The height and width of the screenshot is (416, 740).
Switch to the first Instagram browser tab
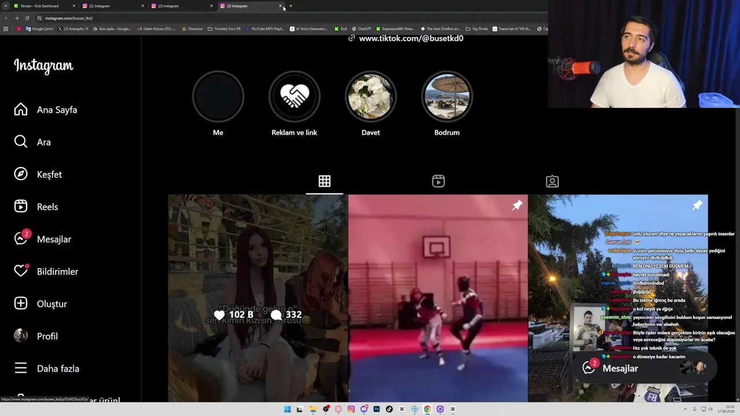[113, 6]
